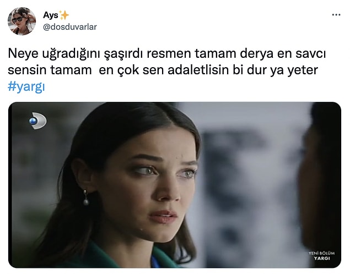The width and height of the screenshot is (350, 274).
Task: Select the tweet line starting with Neye uğradığını
Action: [x=167, y=54]
